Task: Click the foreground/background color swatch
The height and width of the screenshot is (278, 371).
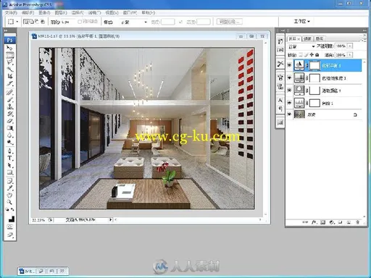Action: pos(11,219)
